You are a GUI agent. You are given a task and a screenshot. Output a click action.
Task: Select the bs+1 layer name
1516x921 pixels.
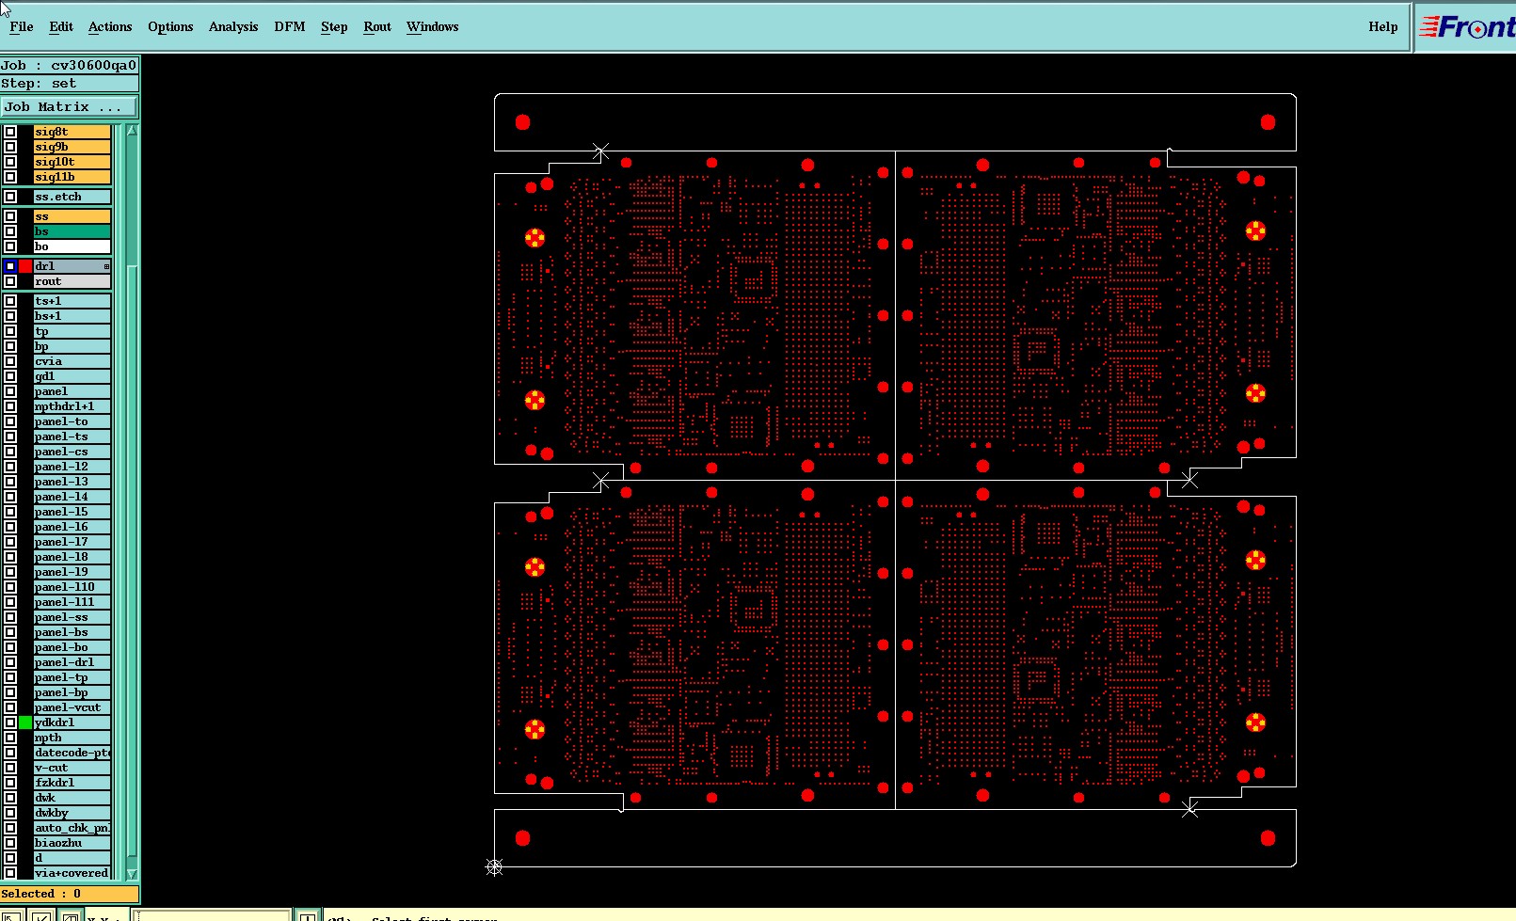(x=72, y=316)
